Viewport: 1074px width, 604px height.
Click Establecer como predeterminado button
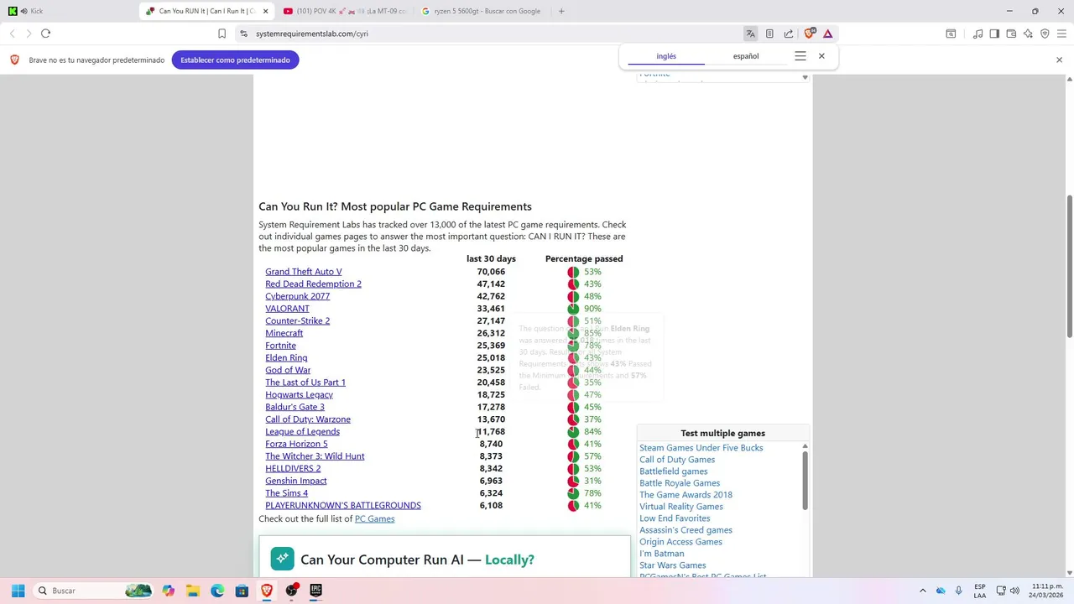coord(235,60)
